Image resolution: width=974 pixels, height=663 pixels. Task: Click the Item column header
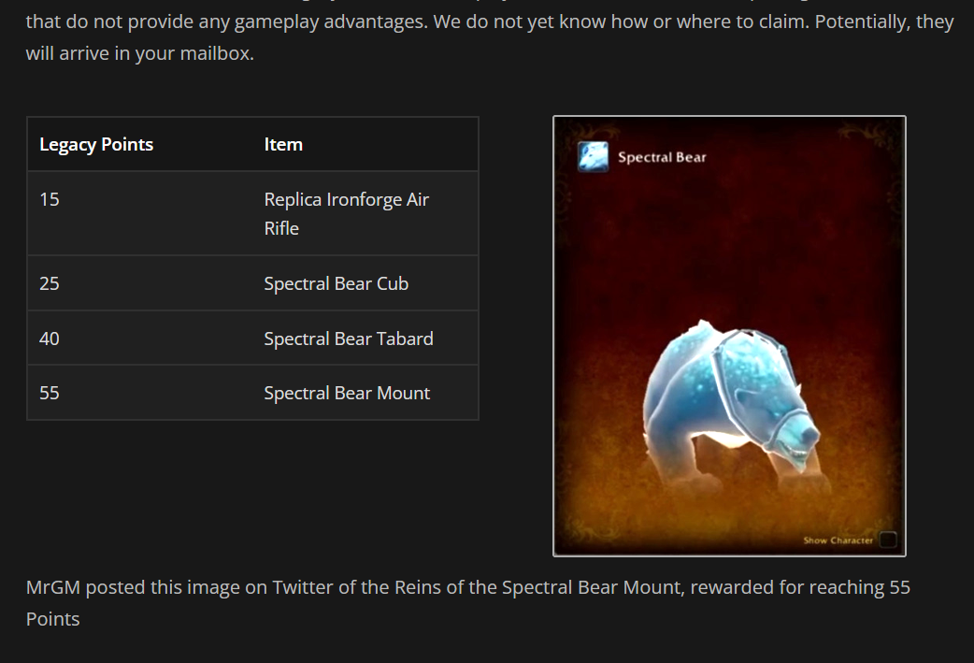point(283,144)
